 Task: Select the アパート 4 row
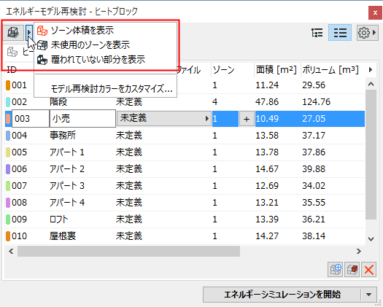pos(185,203)
